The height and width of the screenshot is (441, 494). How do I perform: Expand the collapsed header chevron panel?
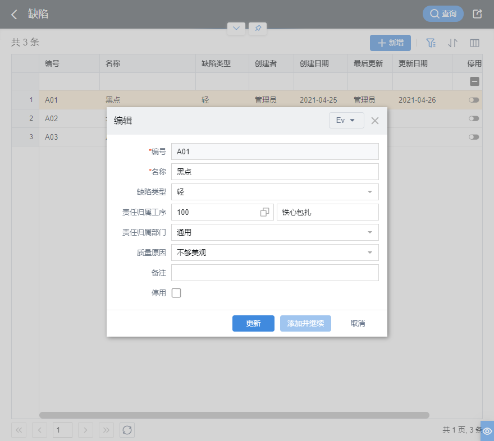236,28
